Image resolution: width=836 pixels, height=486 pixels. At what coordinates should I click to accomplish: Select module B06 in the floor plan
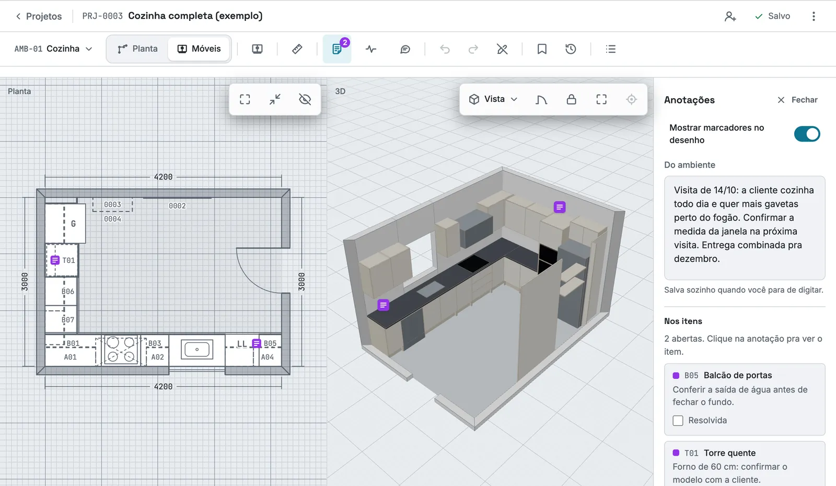click(x=61, y=291)
